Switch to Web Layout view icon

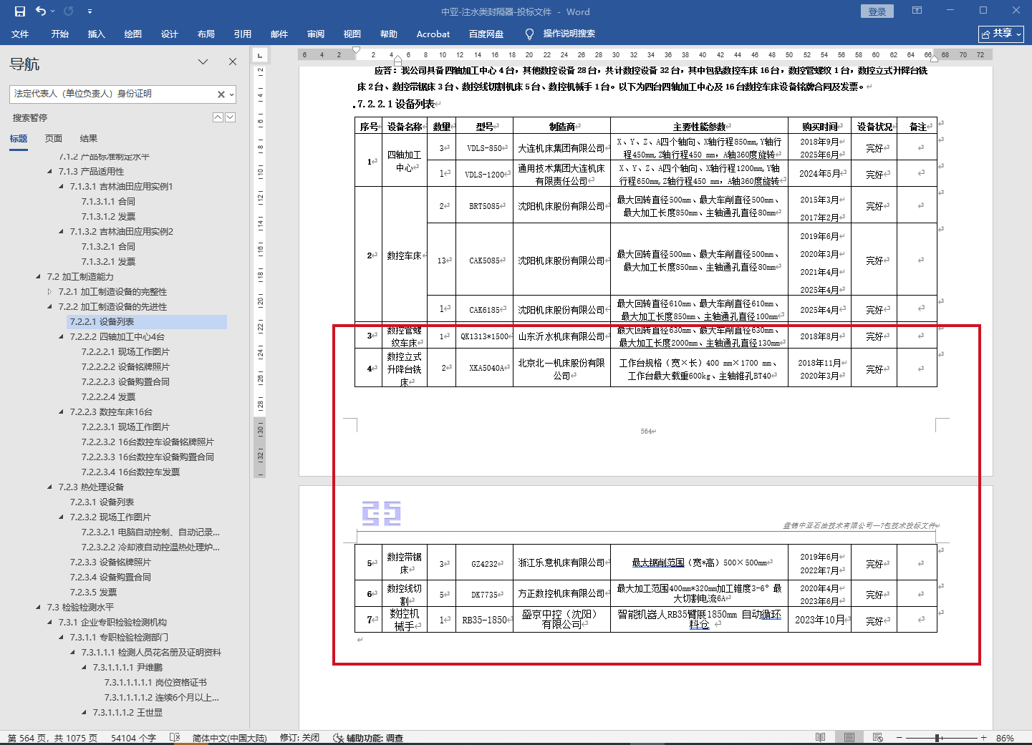click(878, 738)
